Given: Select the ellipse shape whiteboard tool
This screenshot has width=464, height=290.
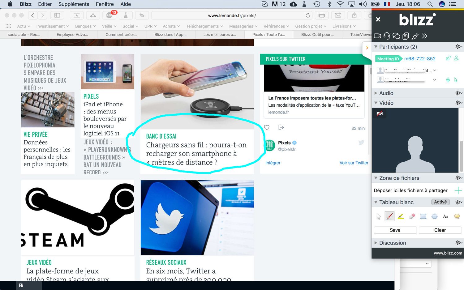Looking at the screenshot, I should (434, 216).
